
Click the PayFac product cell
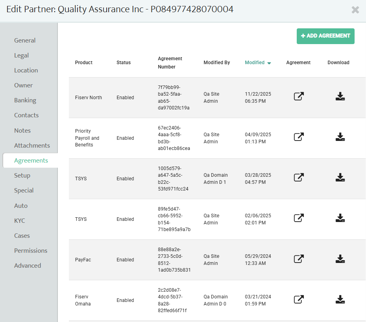coord(83,260)
